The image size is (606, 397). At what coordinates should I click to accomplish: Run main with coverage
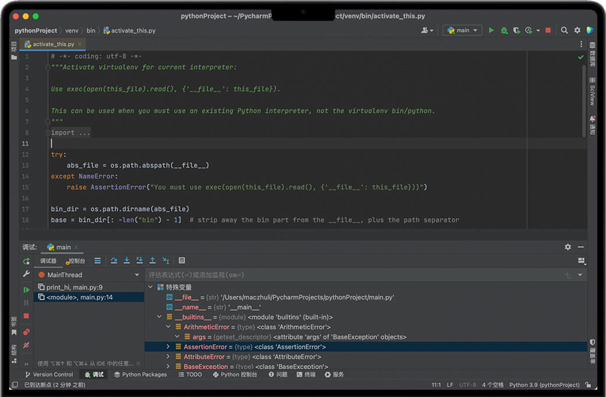click(516, 30)
